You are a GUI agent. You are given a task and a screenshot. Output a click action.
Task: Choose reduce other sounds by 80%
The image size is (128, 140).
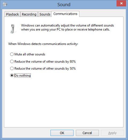coord(12,61)
